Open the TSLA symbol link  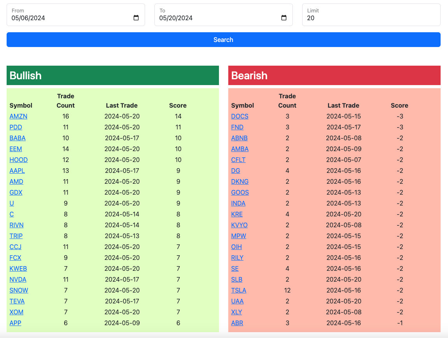pos(239,290)
